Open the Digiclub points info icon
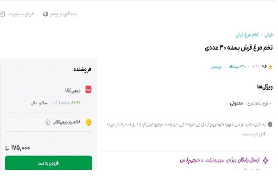 (47, 123)
